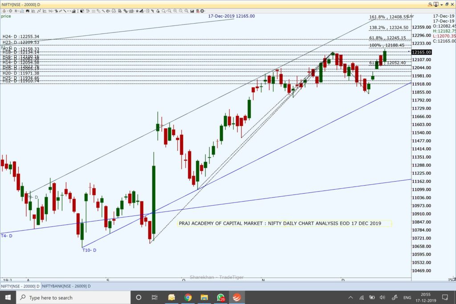Click the percent tool icon
Image resolution: width=456 pixels, height=304 pixels.
(50, 11)
